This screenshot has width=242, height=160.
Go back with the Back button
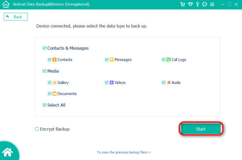pos(15,16)
